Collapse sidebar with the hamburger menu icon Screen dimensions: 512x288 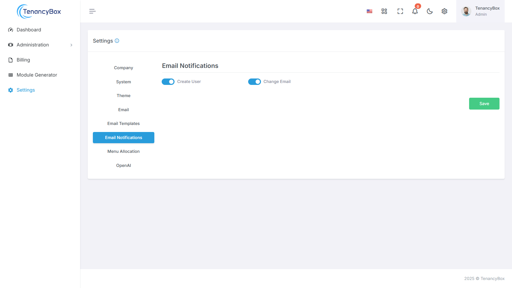pyautogui.click(x=92, y=11)
